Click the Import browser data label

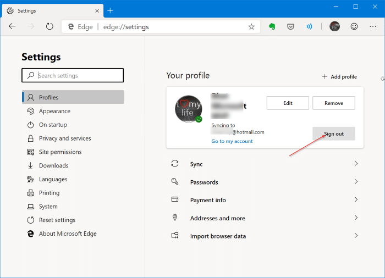click(x=218, y=236)
